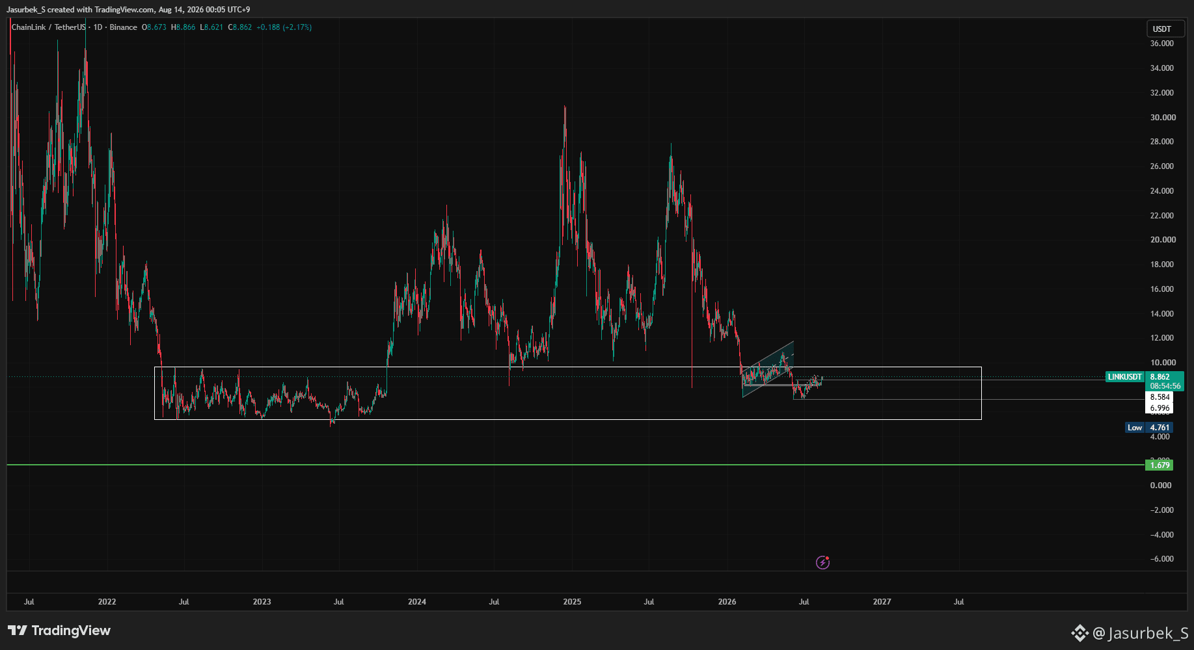Click the 24.000 price scale label

point(1162,191)
